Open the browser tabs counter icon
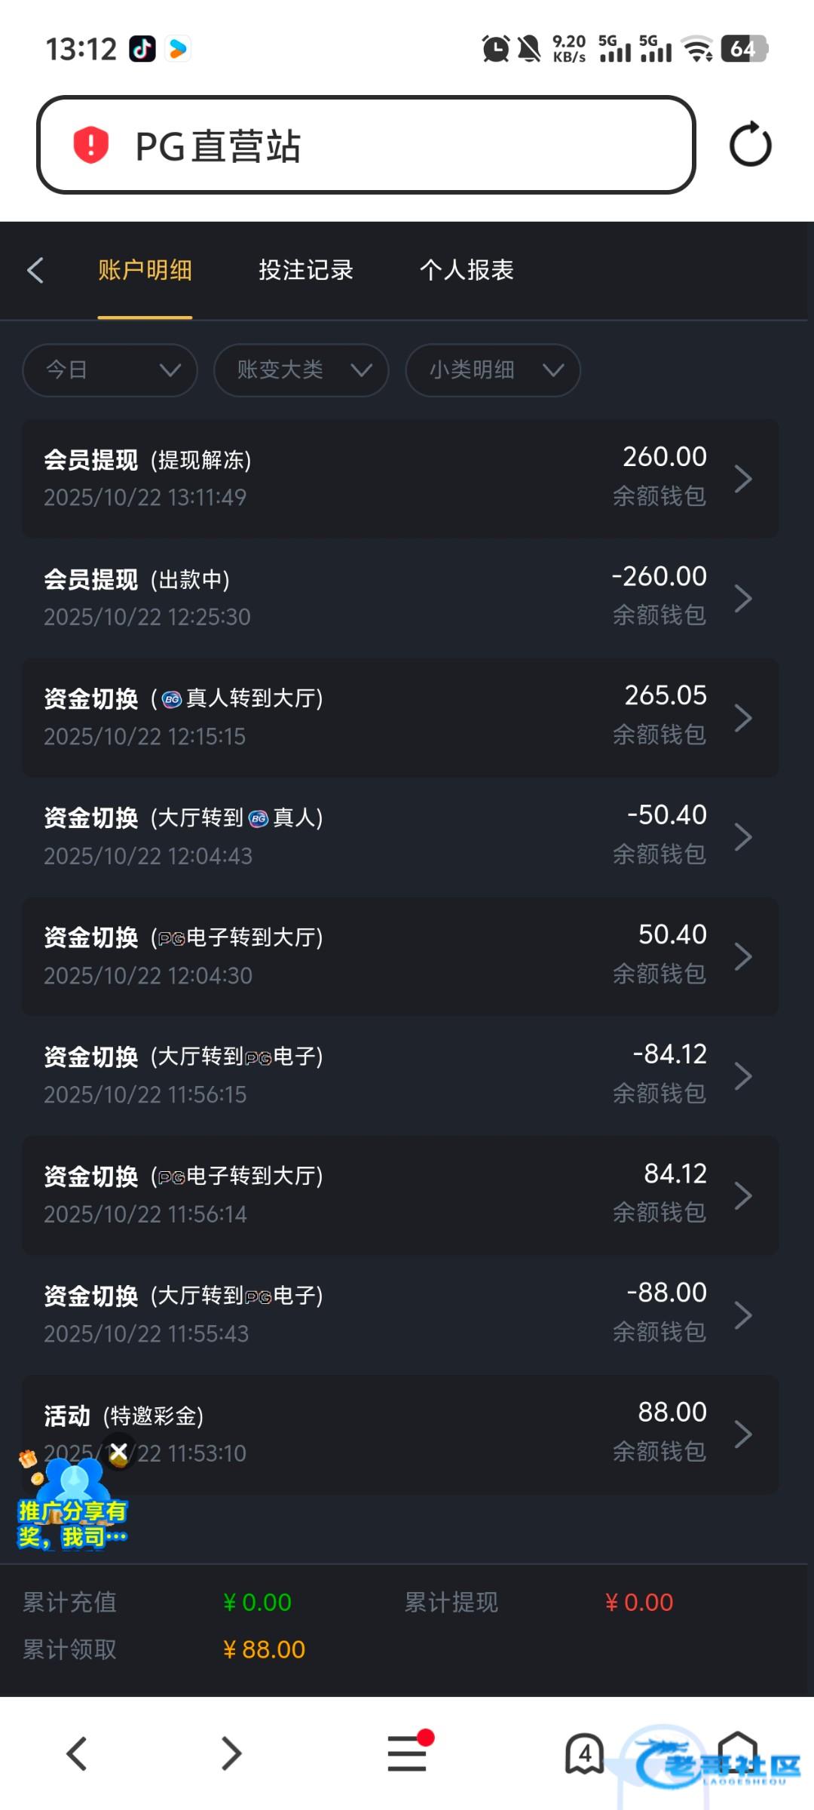814x1810 pixels. coord(585,1753)
